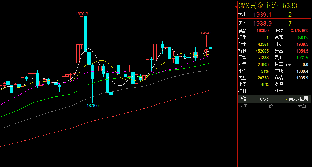Click the 最新 value 1939.0

(262, 31)
